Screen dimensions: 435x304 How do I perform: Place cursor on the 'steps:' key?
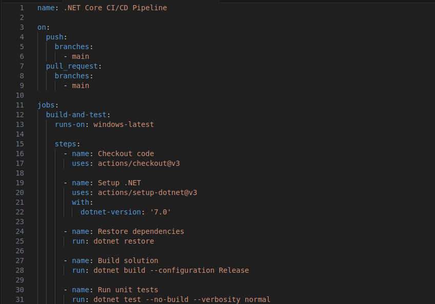click(x=67, y=144)
